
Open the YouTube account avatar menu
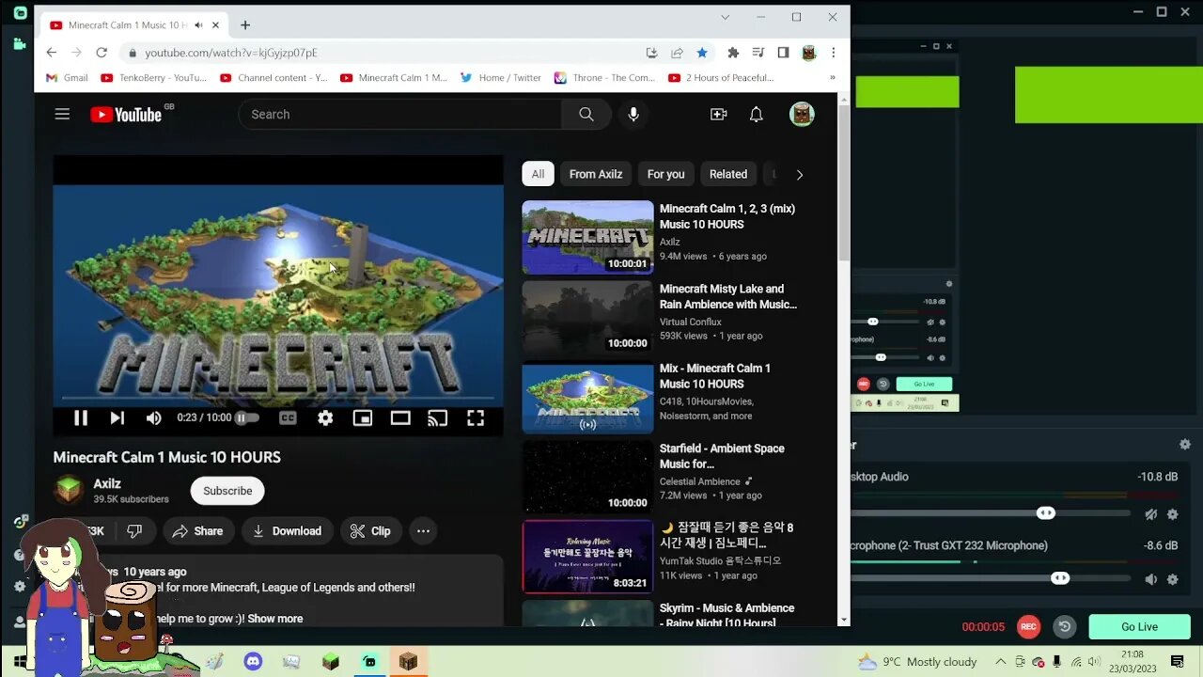point(802,114)
